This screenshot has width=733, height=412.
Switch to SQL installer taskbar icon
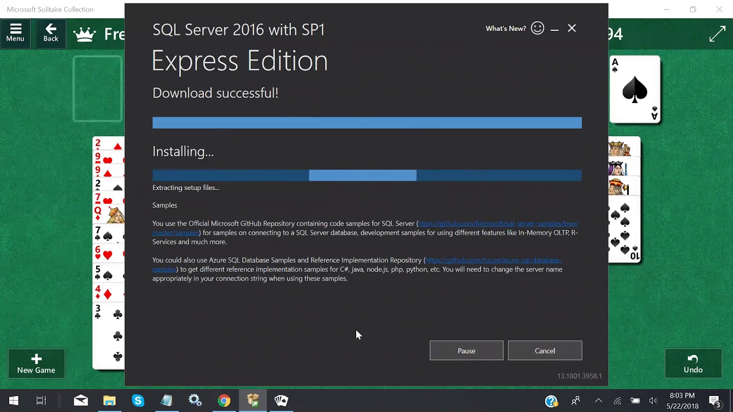[x=253, y=401]
